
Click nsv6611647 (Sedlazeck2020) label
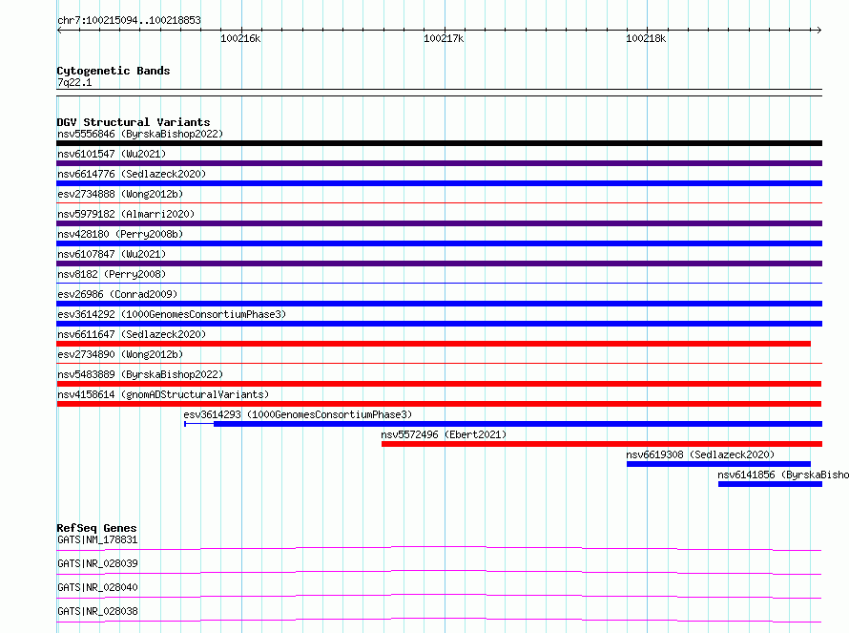132,334
